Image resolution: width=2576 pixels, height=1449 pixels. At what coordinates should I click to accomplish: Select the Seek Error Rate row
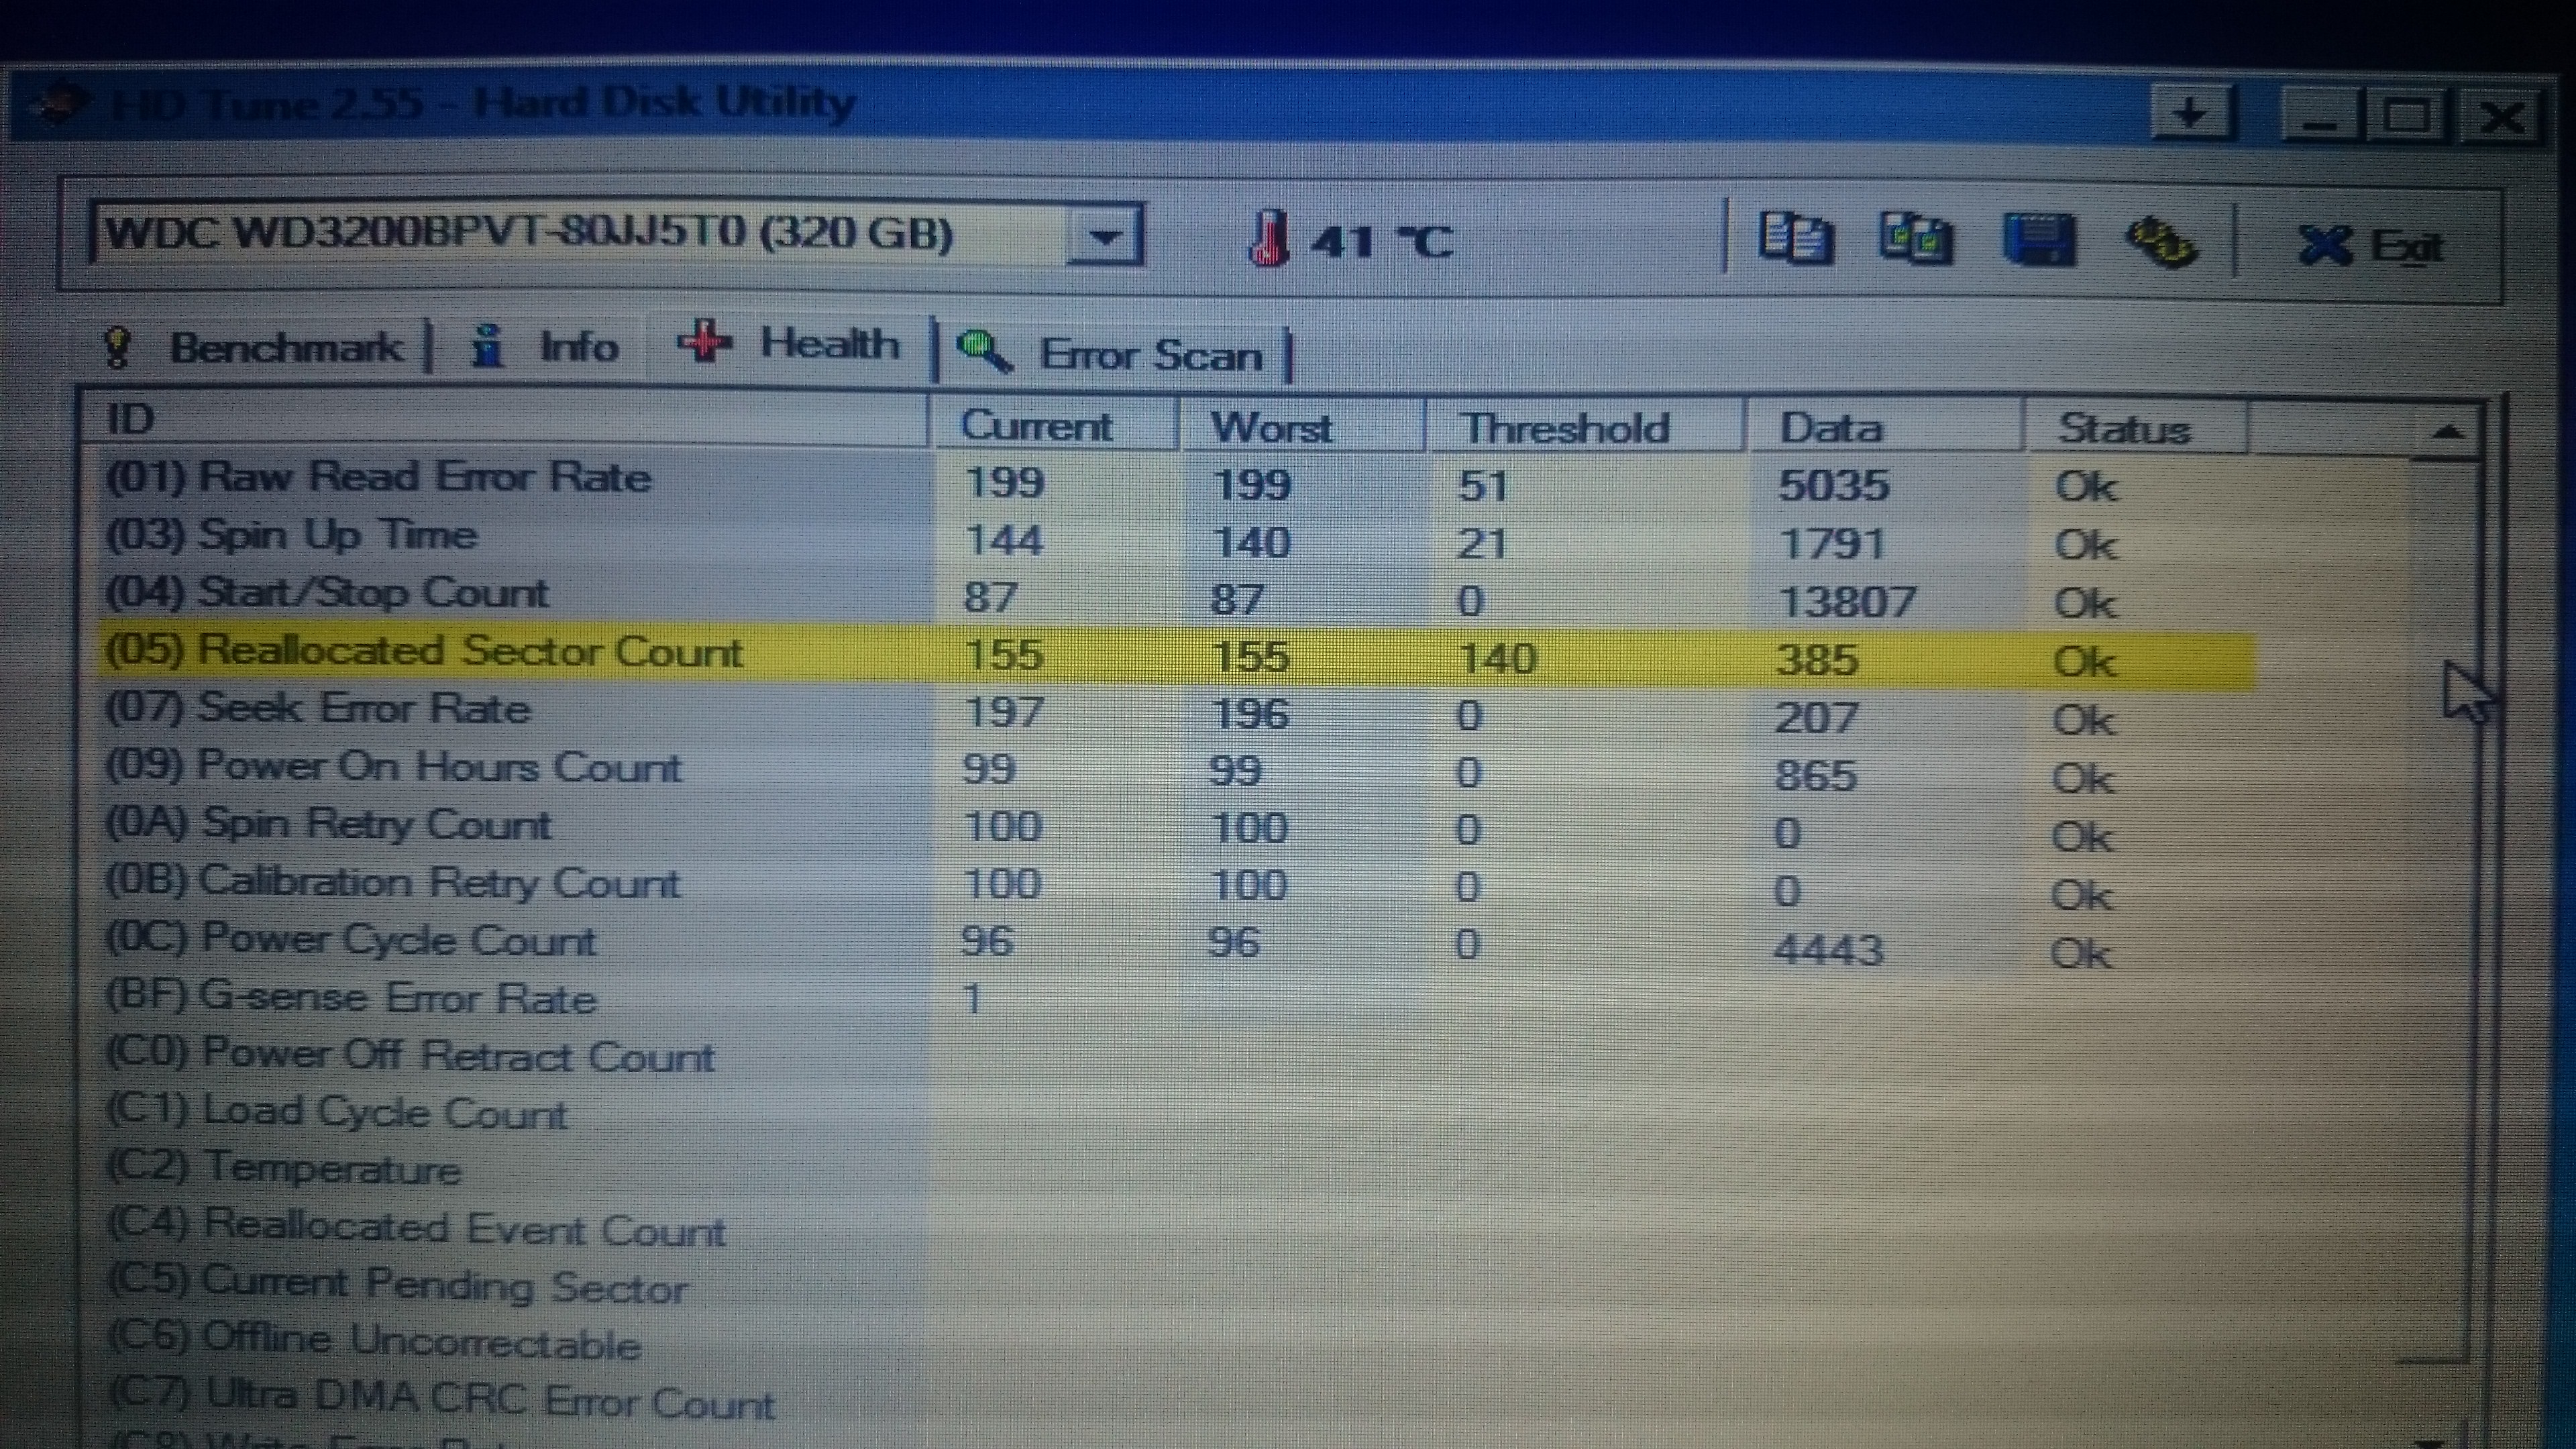tap(1178, 713)
